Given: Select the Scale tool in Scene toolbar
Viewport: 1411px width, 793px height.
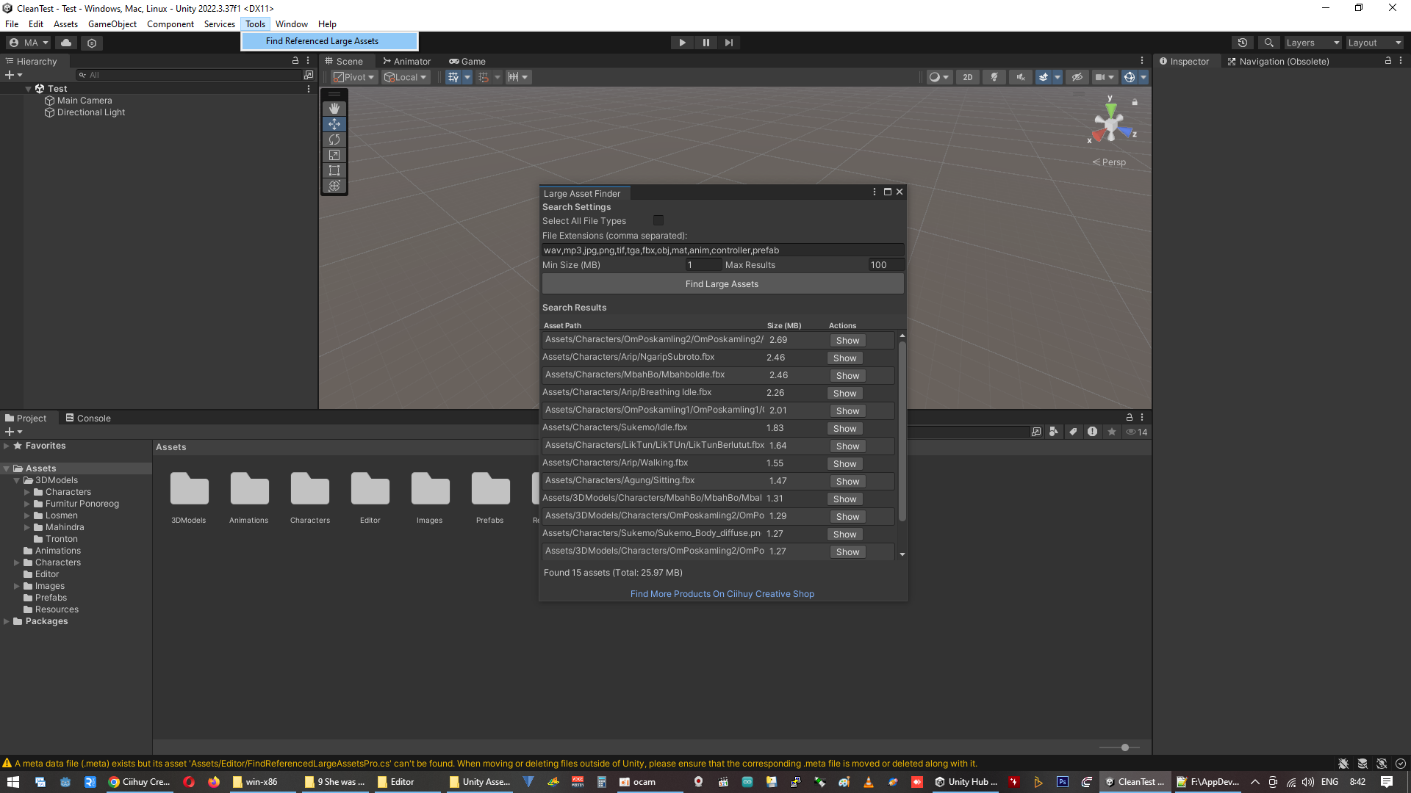Looking at the screenshot, I should click(334, 155).
